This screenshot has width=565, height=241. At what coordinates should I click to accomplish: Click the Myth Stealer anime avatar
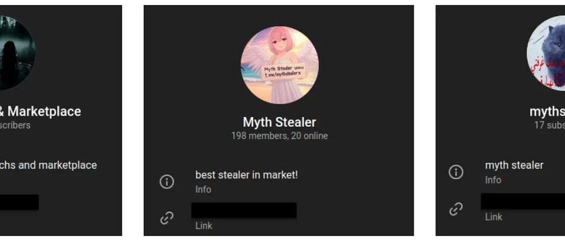click(x=279, y=65)
